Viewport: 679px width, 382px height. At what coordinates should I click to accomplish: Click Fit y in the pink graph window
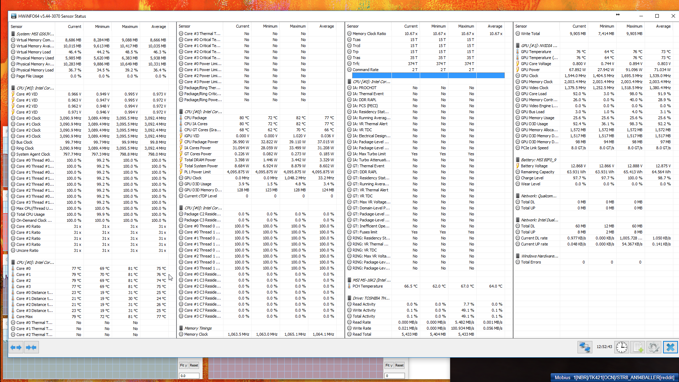[389, 365]
